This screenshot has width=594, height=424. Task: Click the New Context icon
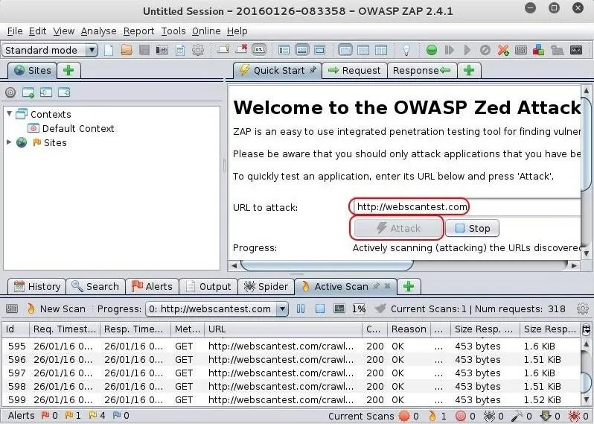click(28, 92)
